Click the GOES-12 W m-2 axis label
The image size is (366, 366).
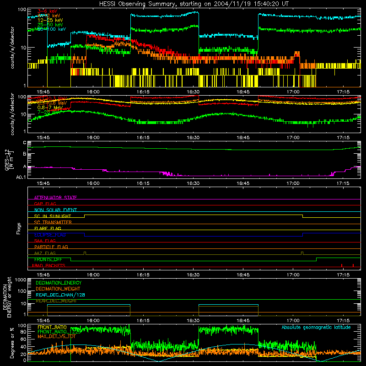pyautogui.click(x=9, y=160)
